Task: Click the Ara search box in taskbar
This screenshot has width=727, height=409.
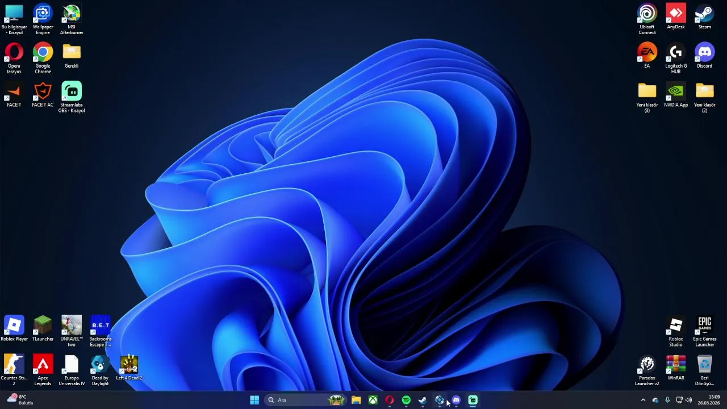Action: click(x=306, y=400)
